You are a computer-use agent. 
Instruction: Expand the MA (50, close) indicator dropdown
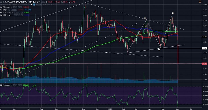coord(11,7)
